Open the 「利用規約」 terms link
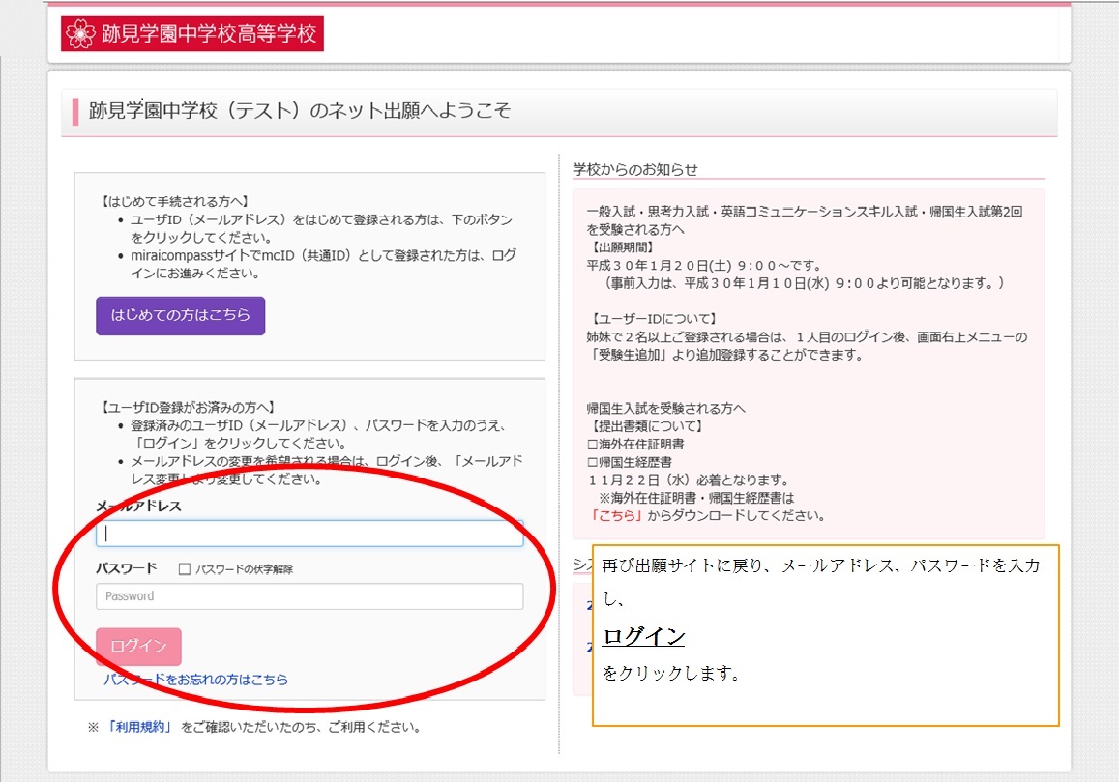Image resolution: width=1119 pixels, height=782 pixels. (139, 727)
